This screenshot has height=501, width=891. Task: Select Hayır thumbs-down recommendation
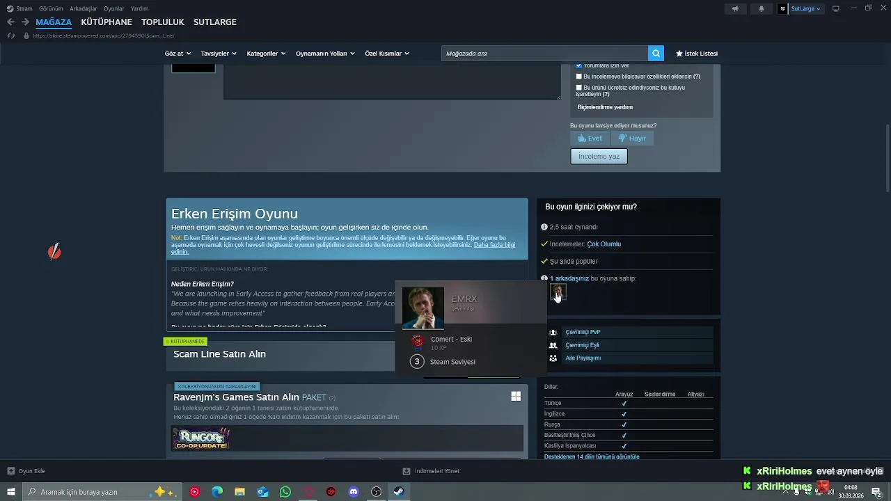click(x=632, y=138)
